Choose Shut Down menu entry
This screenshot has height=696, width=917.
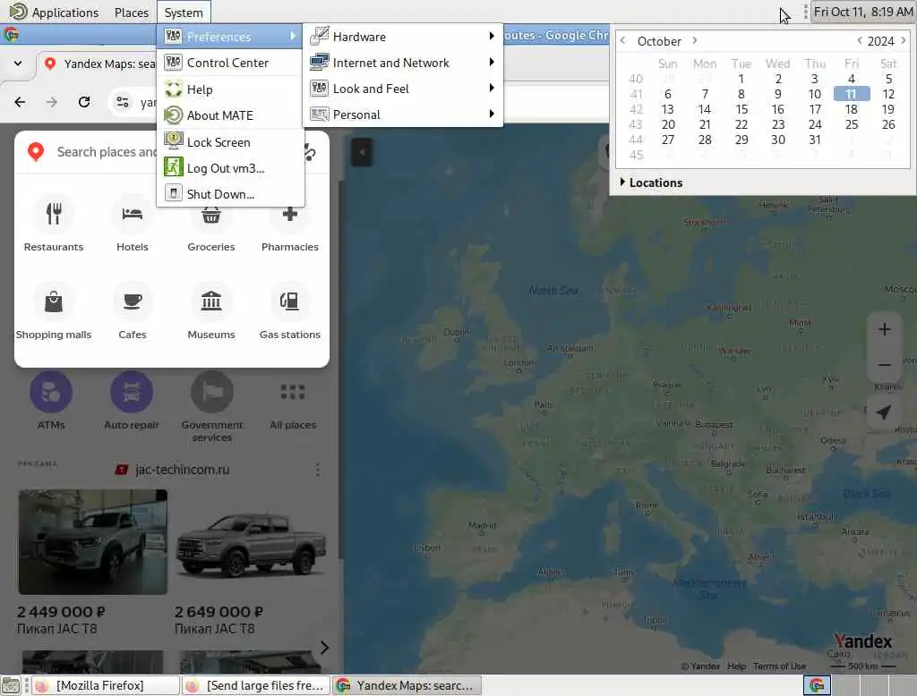tap(230, 194)
